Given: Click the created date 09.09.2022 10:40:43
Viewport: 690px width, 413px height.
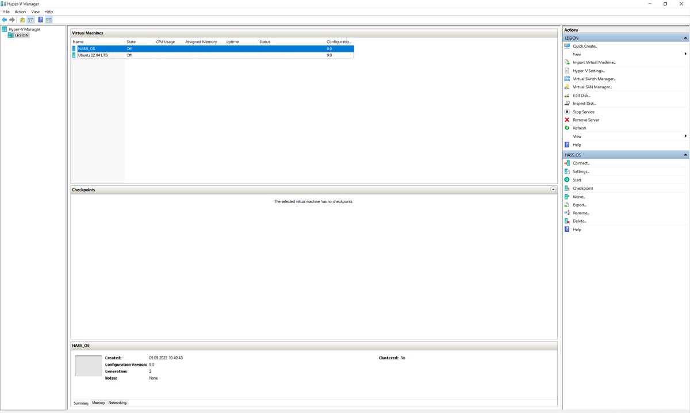Looking at the screenshot, I should tap(166, 358).
